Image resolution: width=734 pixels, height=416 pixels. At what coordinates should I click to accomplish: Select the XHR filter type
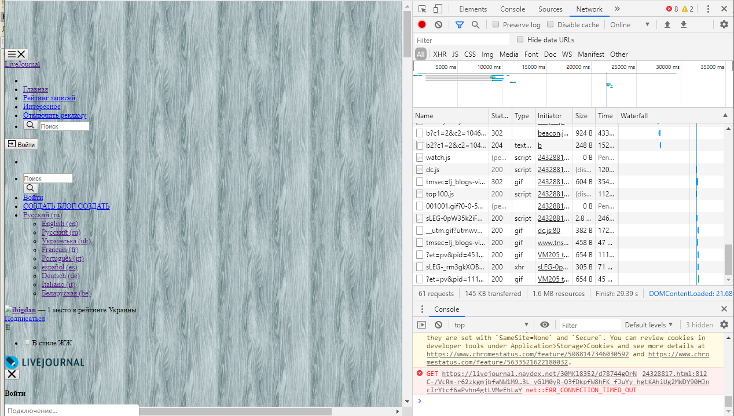[439, 54]
